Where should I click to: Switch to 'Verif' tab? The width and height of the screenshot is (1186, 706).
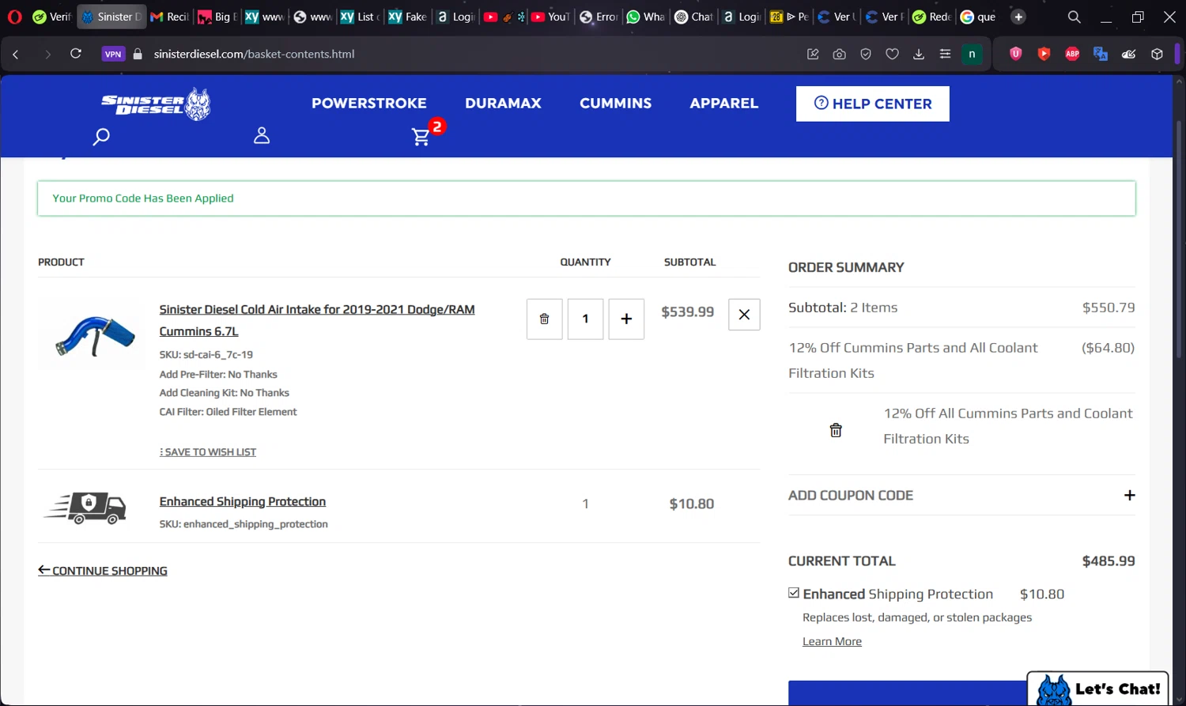coord(51,17)
